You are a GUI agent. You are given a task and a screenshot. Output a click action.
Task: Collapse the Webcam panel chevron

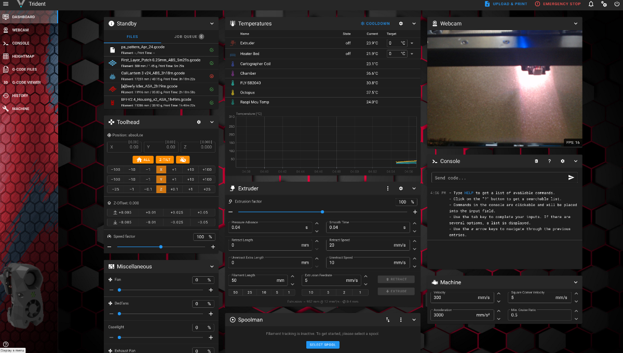click(575, 23)
